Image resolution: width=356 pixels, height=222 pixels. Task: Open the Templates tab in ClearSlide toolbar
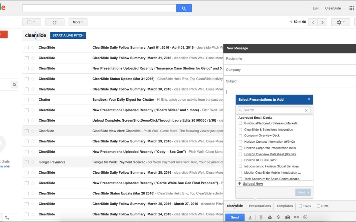coord(284,206)
